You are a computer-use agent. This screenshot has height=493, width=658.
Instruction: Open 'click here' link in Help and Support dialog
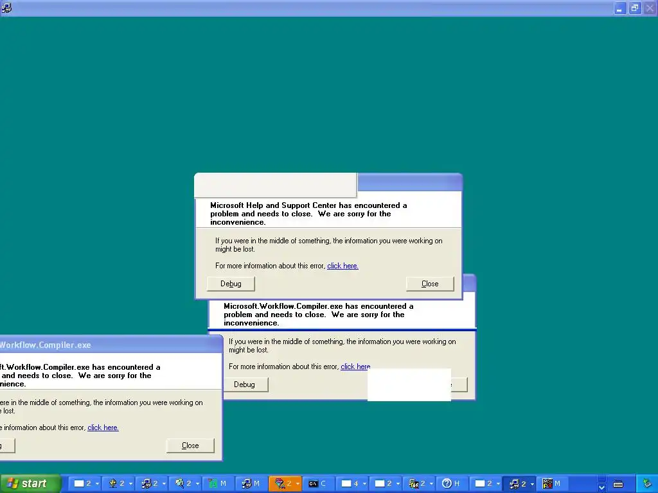(x=342, y=266)
